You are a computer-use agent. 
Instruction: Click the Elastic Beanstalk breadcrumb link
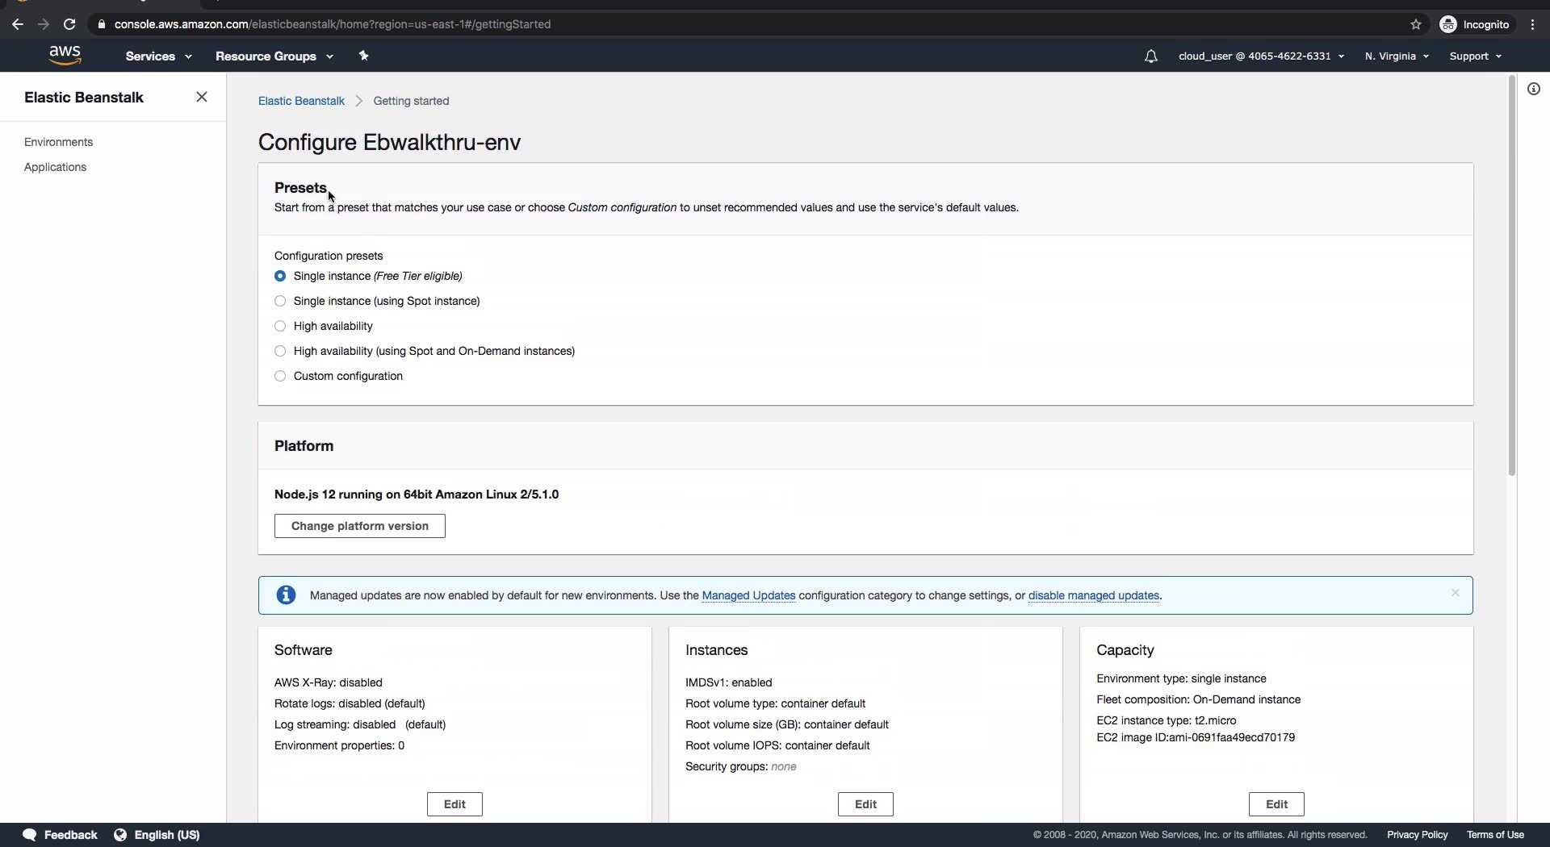[301, 101]
